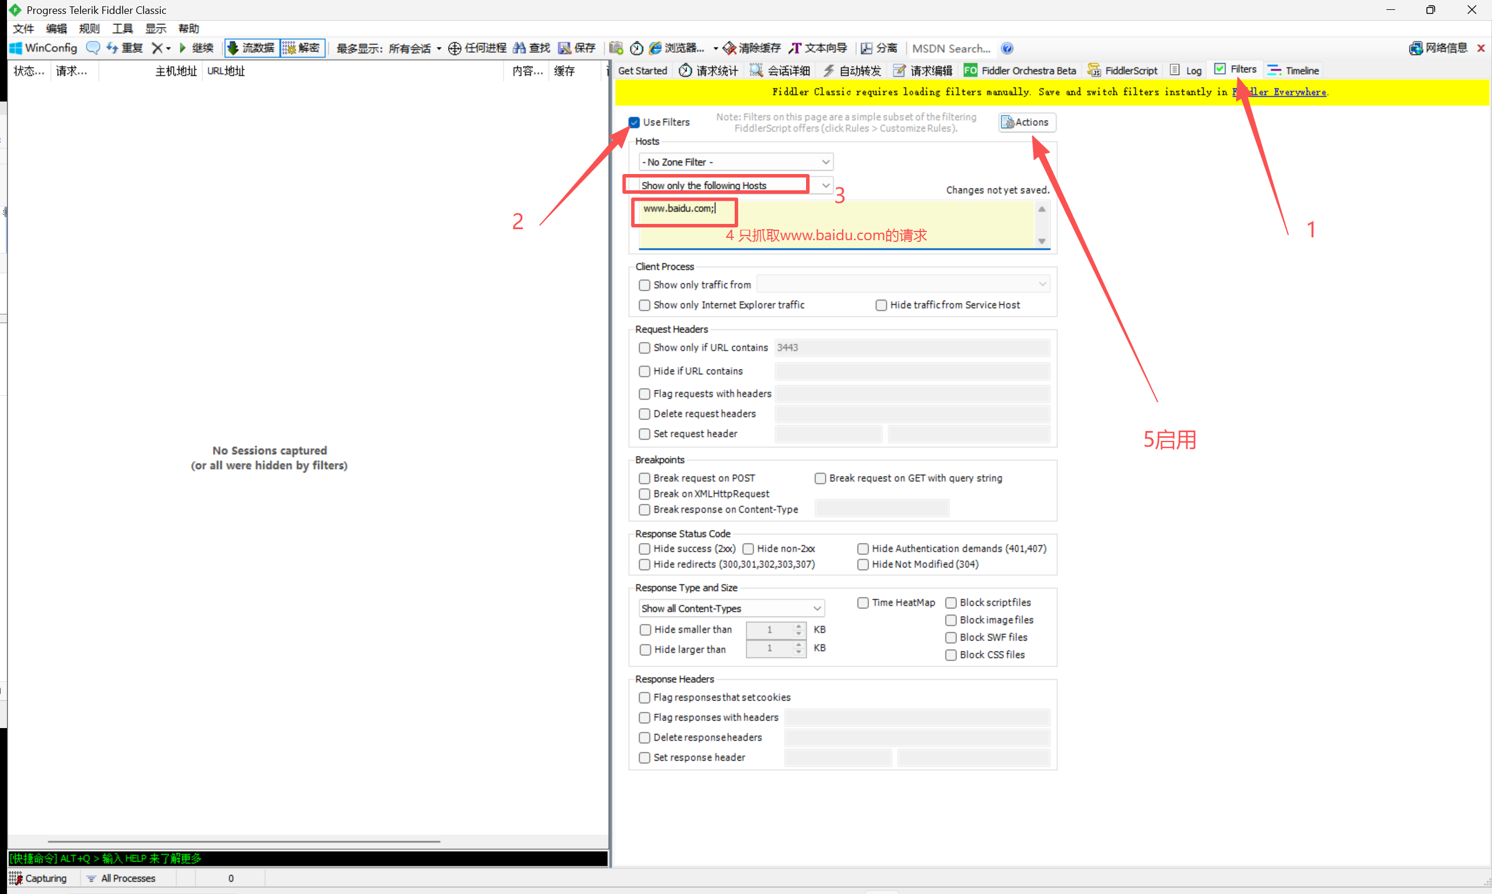Toggle the Decode (解密) toolbar button

tap(302, 48)
